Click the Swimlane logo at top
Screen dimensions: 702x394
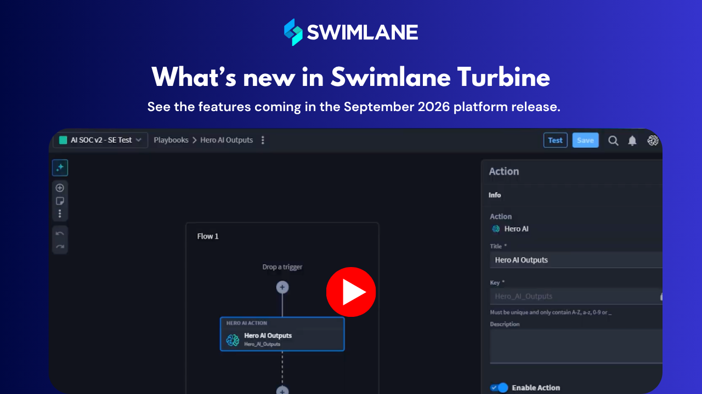pos(351,32)
